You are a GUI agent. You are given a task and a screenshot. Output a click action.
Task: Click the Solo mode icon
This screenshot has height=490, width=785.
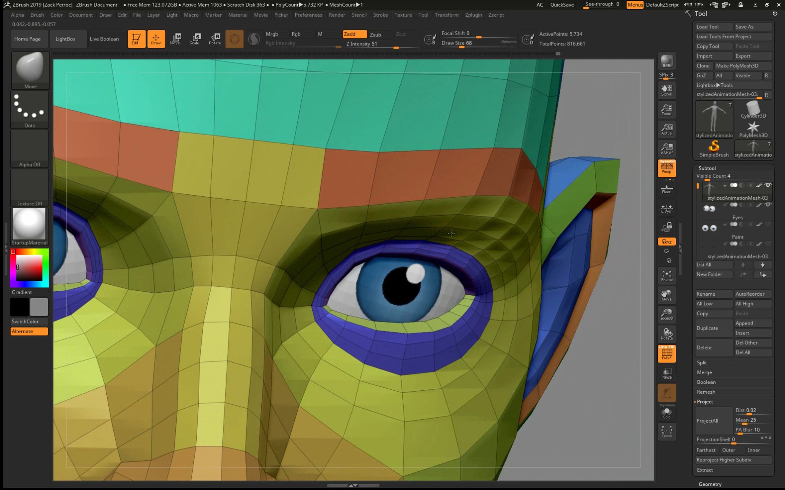(666, 413)
